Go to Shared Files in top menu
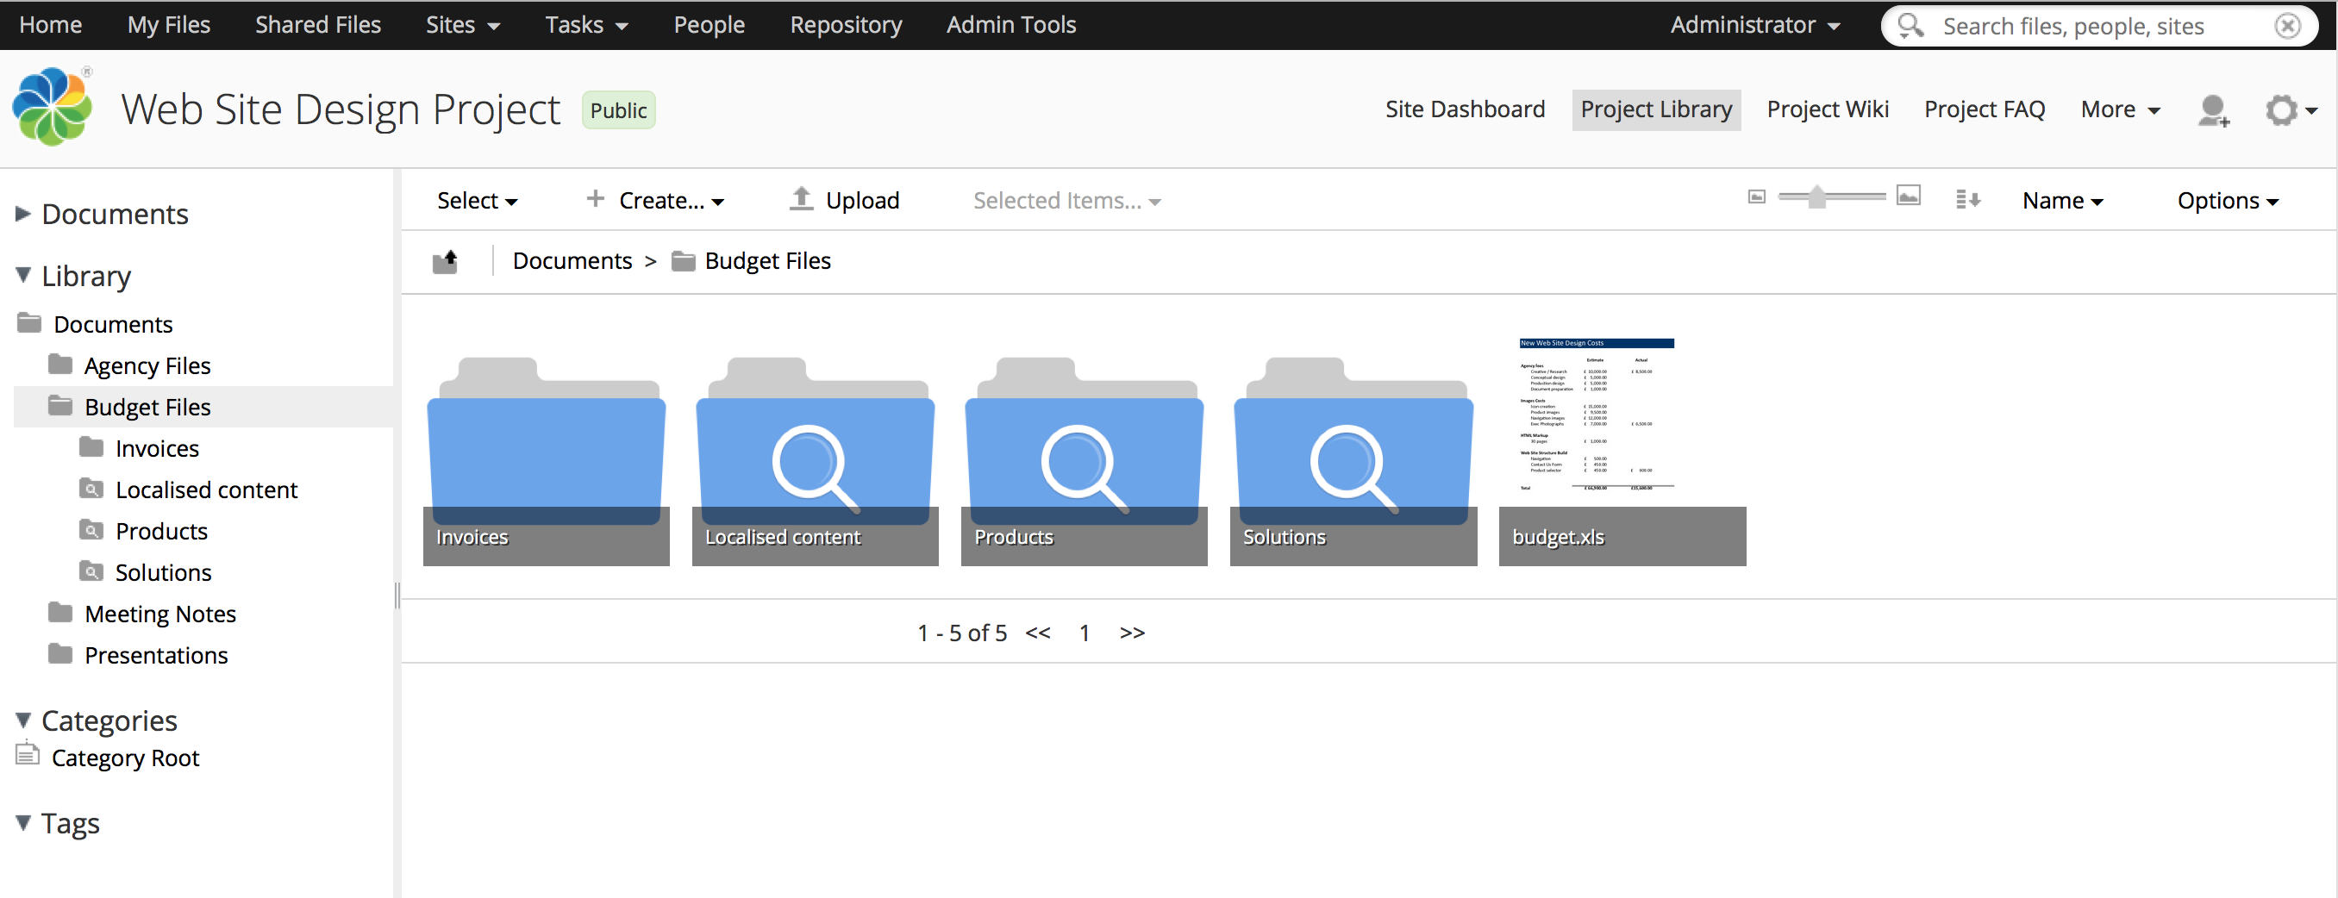The height and width of the screenshot is (898, 2338). click(317, 24)
